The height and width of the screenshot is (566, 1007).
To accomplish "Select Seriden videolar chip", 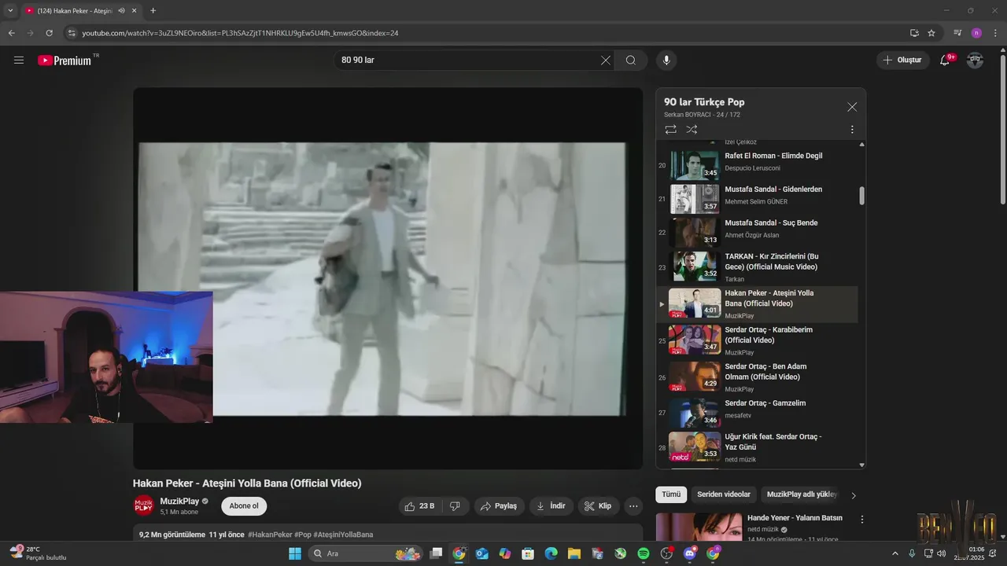I will pos(724,494).
